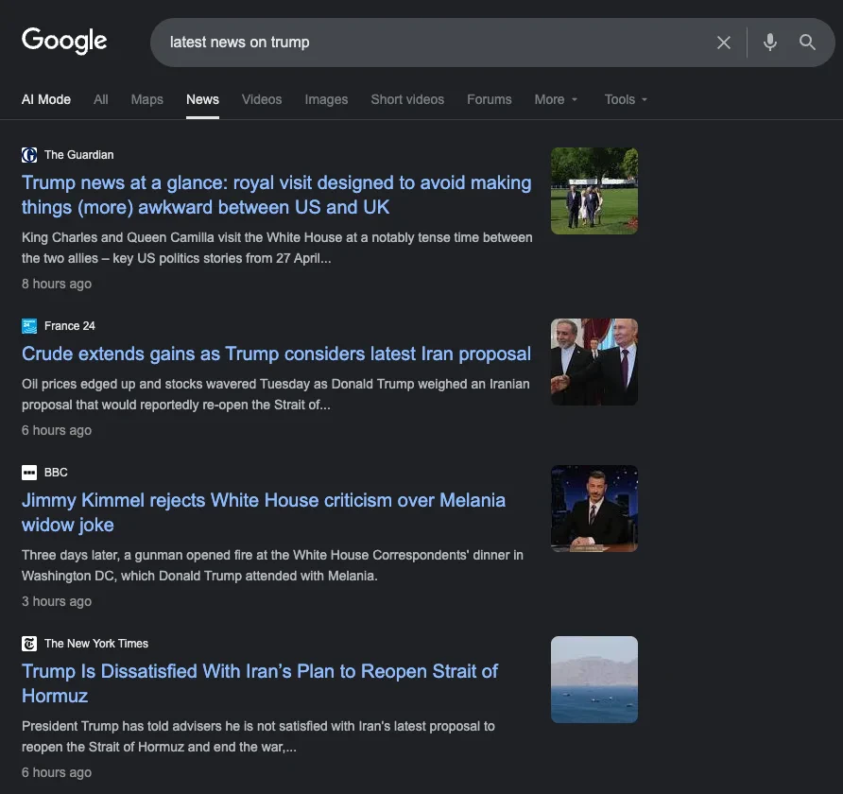Click the royal visit lawn thumbnail
The height and width of the screenshot is (794, 843).
(x=594, y=191)
